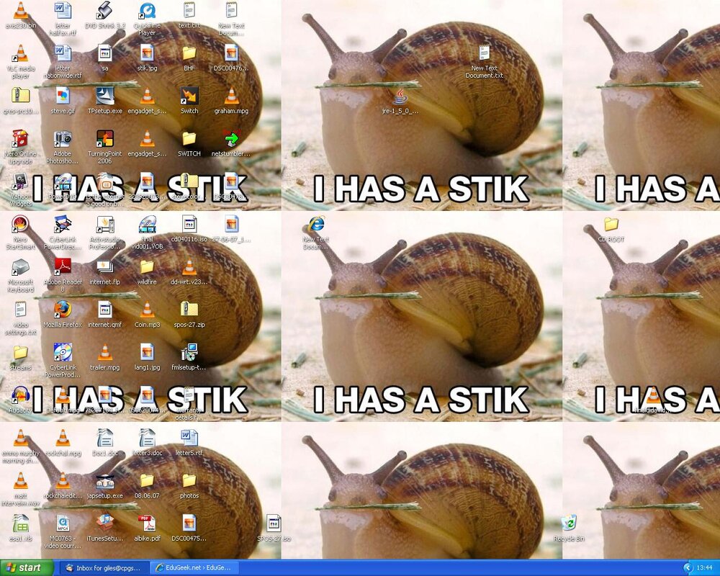Select the letter nationwide.rtf document
Image resolution: width=720 pixels, height=576 pixels.
tap(63, 53)
